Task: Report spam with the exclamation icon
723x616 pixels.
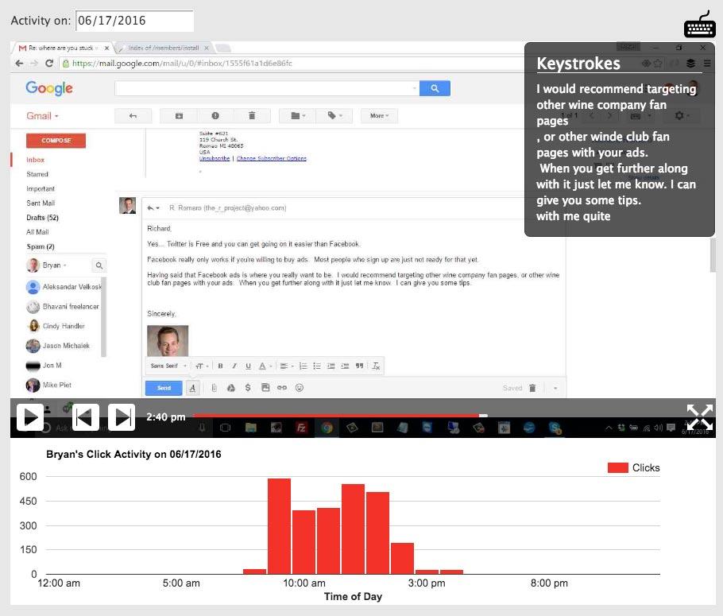Action: coord(215,116)
